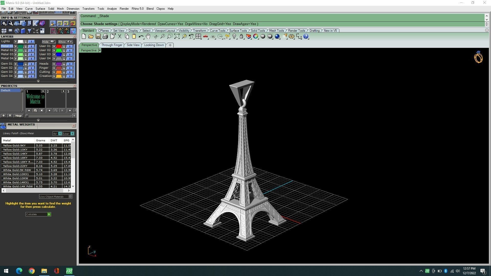Click the Metal 01 green color swatch
The width and height of the screenshot is (491, 276).
(20, 46)
